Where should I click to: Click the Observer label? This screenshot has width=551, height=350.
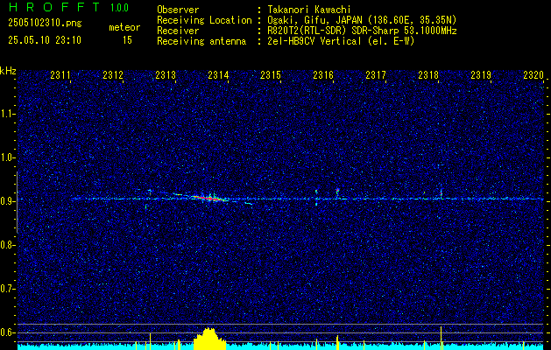[178, 10]
